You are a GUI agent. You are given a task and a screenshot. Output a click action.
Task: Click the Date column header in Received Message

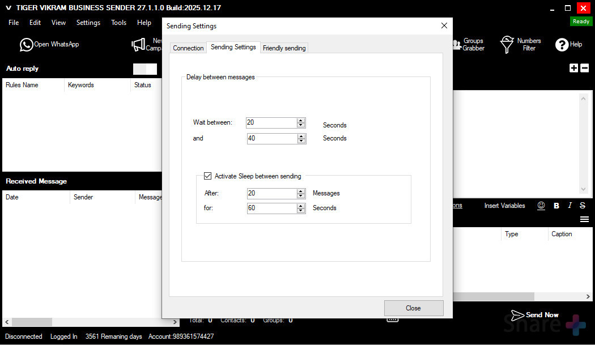point(36,197)
